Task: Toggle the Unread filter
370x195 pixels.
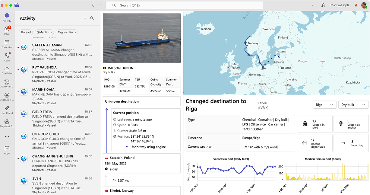Action: point(26,32)
